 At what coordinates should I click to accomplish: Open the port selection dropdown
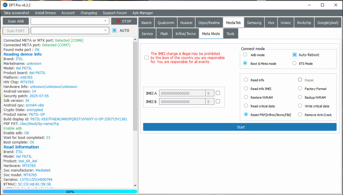click(105, 31)
